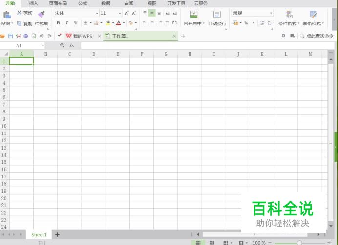This screenshot has height=245, width=338.
Task: Open number format 常规 dropdown
Action: [271, 13]
